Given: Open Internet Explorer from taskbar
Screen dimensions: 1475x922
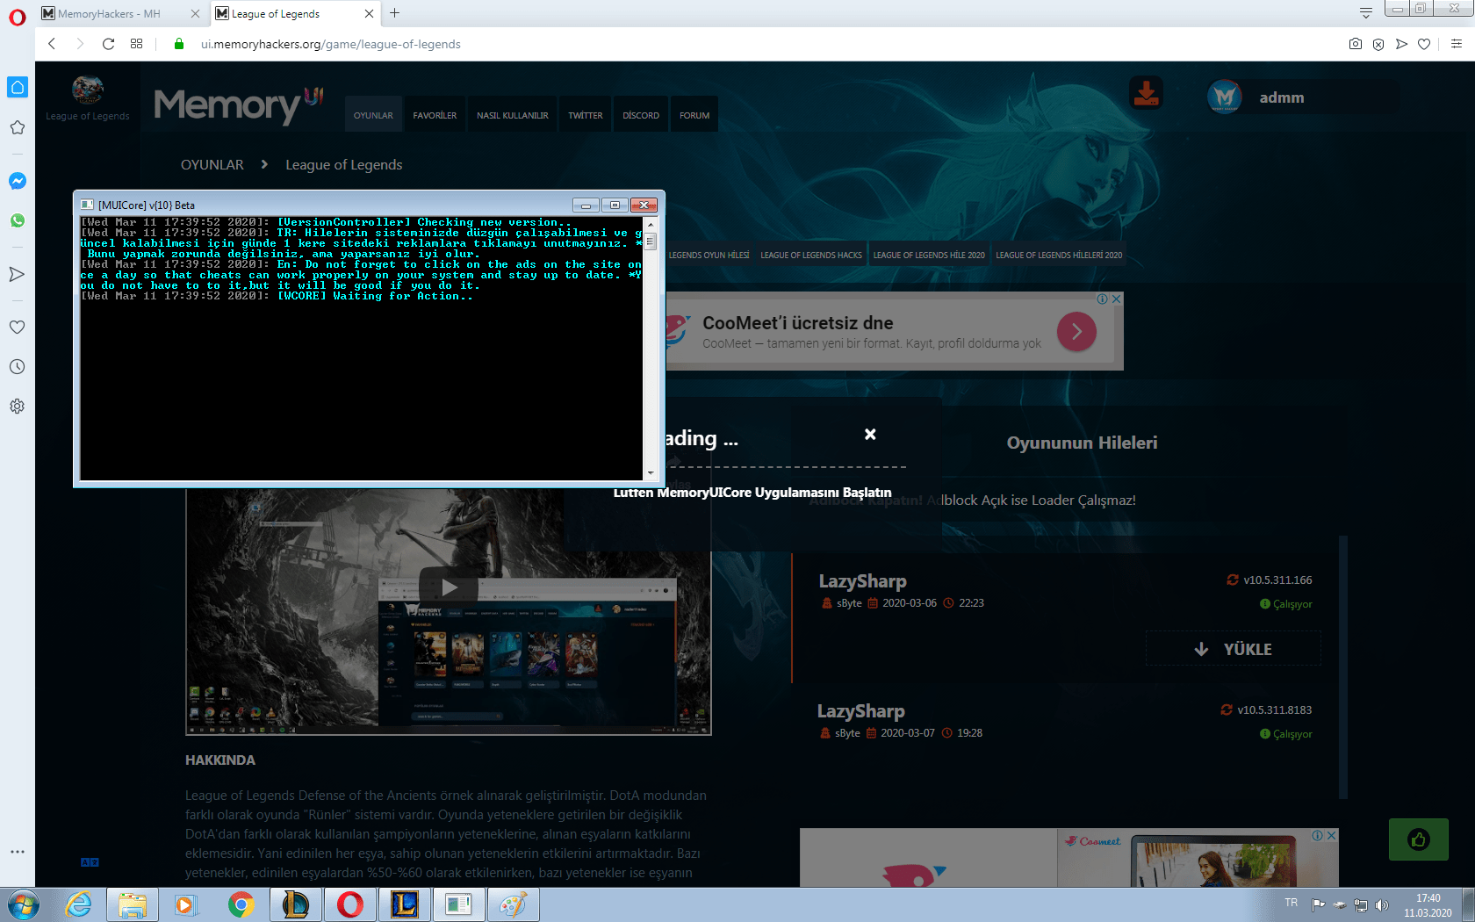Looking at the screenshot, I should [x=79, y=904].
